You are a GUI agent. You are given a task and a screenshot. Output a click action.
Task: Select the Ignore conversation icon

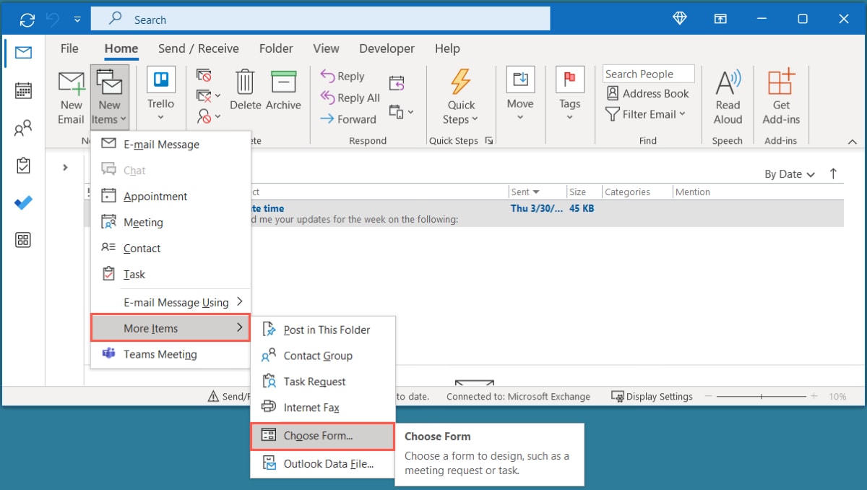pyautogui.click(x=204, y=75)
